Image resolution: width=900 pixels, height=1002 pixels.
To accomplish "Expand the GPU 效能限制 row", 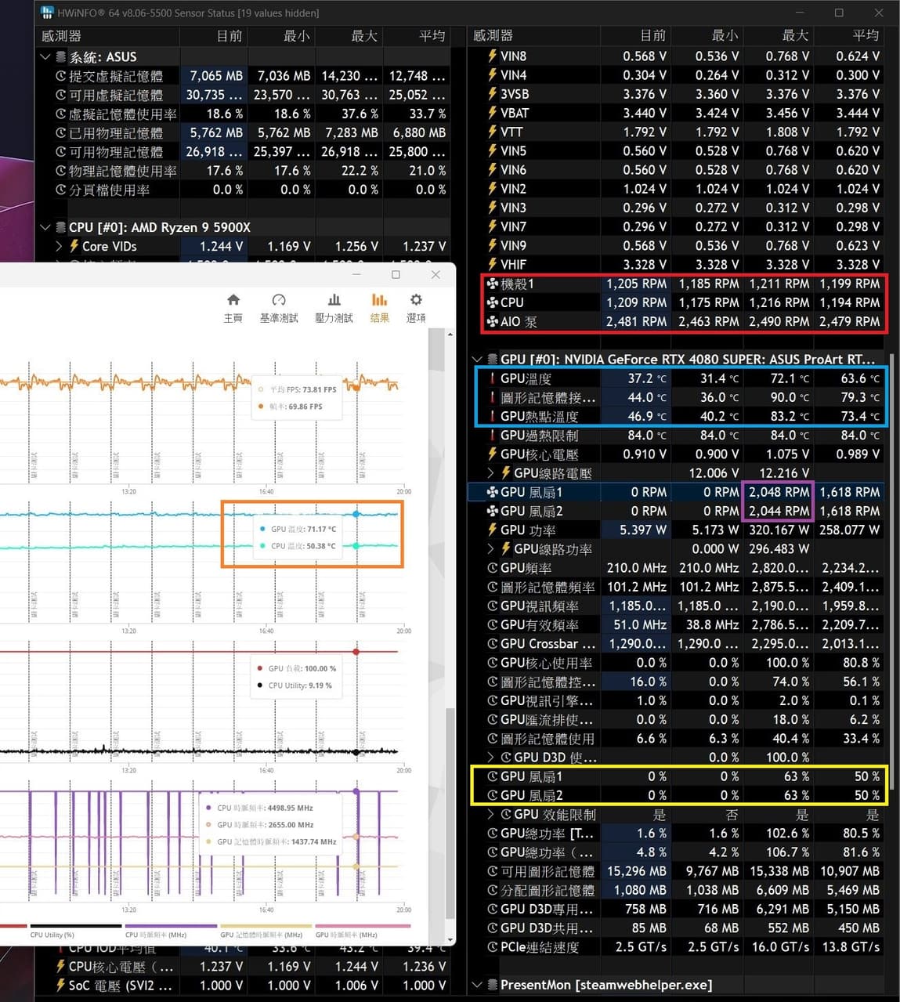I will (490, 815).
